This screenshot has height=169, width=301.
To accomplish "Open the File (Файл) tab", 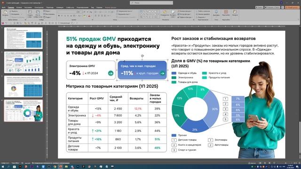I will pos(3,8).
